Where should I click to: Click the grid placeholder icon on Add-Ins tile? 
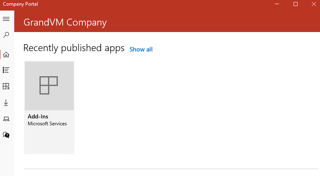coord(49,85)
